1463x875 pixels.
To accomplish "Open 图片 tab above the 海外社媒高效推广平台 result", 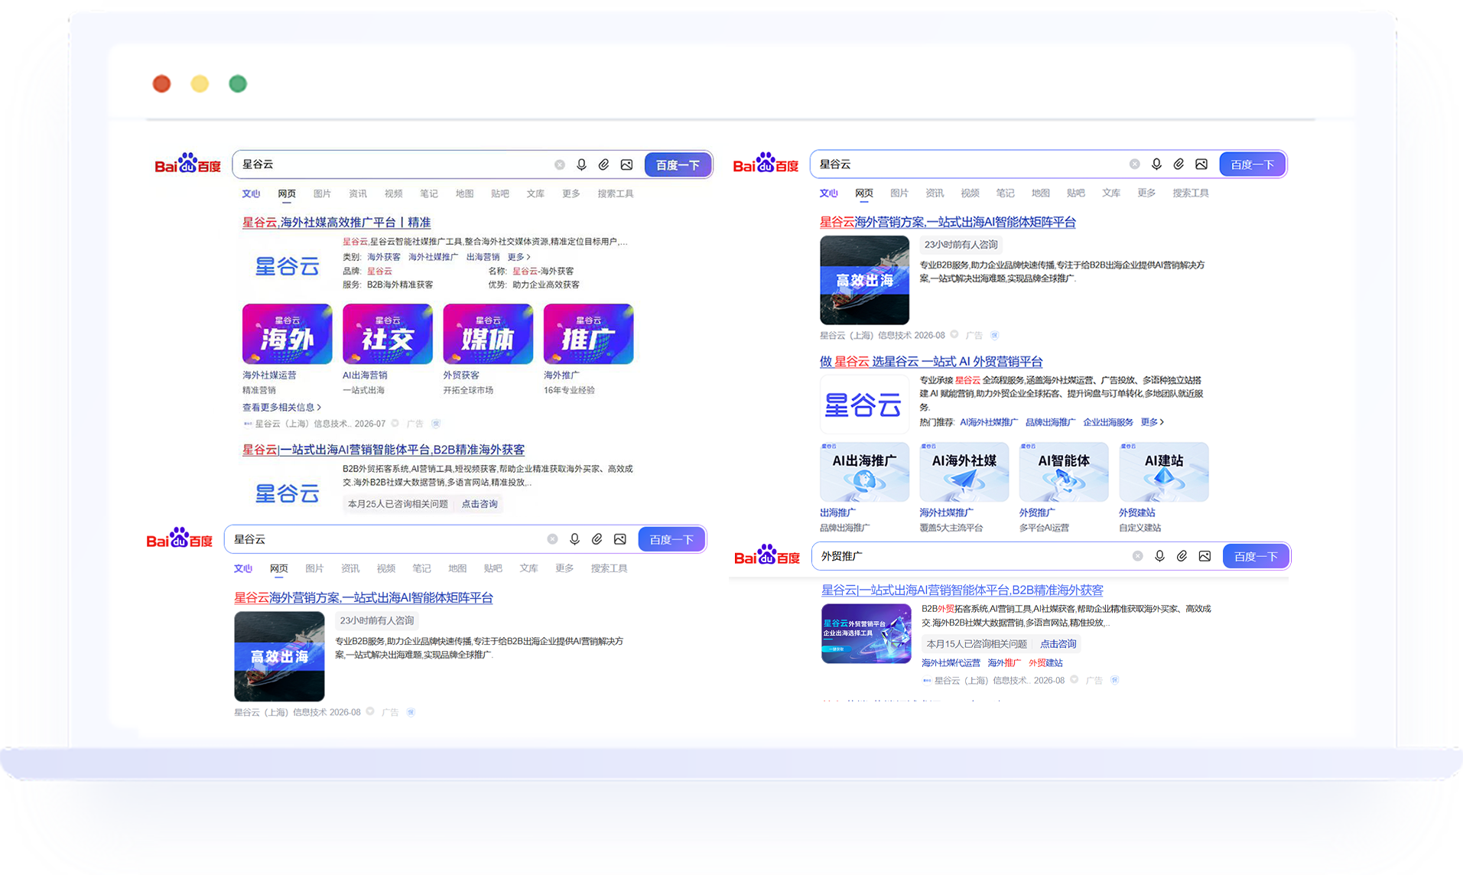I will pos(322,194).
